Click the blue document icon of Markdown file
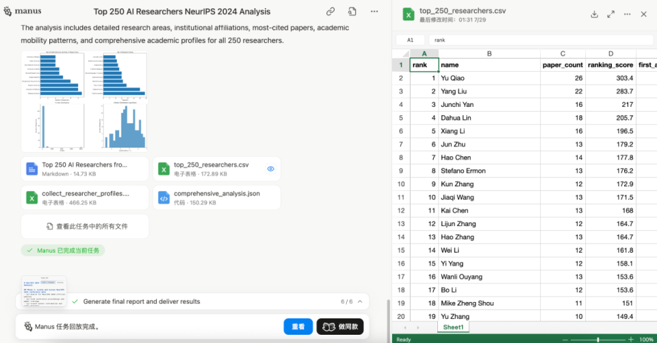The image size is (657, 343). [32, 169]
